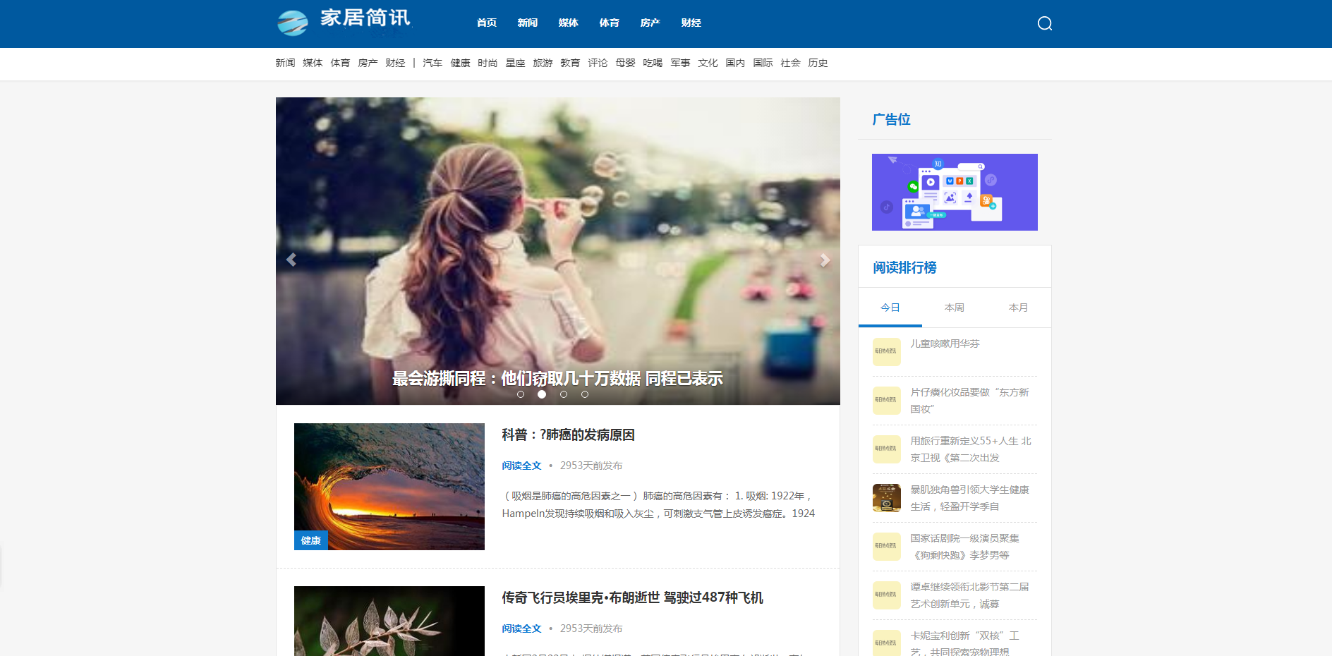Open ranking item 国家话剧院一级演员聚集
The width and height of the screenshot is (1332, 656).
click(x=964, y=547)
